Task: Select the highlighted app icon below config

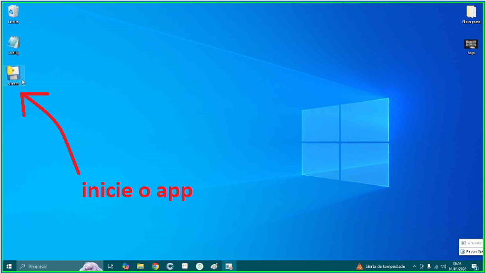Action: (13, 76)
